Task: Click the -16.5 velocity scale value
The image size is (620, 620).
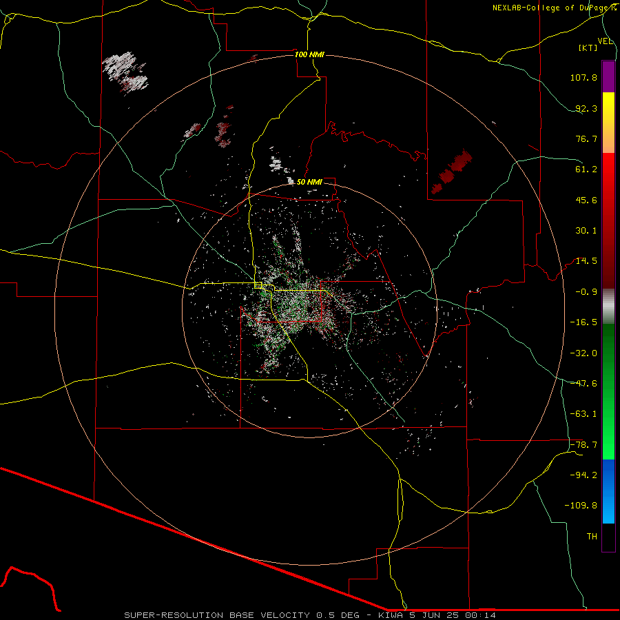Action: (x=583, y=322)
